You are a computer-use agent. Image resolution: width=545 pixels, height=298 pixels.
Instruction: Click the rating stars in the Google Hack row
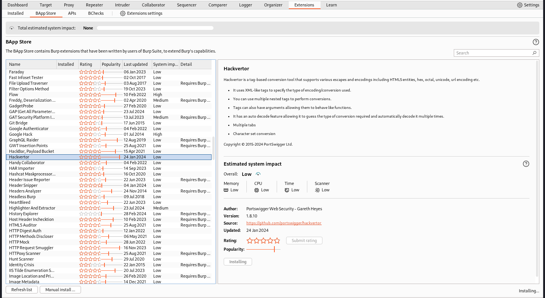coord(90,134)
